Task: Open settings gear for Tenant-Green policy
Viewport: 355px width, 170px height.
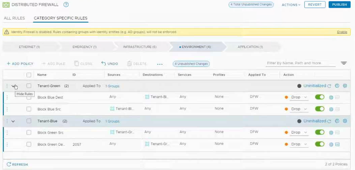Action: [x=345, y=86]
